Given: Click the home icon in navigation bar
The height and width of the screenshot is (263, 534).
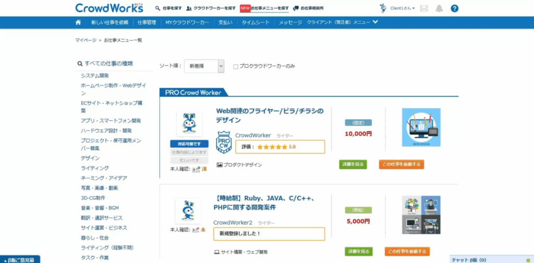Looking at the screenshot, I should pos(78,22).
